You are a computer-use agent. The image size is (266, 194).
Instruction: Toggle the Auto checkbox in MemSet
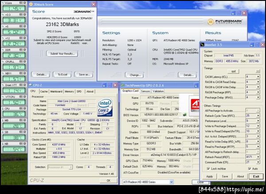click(250, 169)
